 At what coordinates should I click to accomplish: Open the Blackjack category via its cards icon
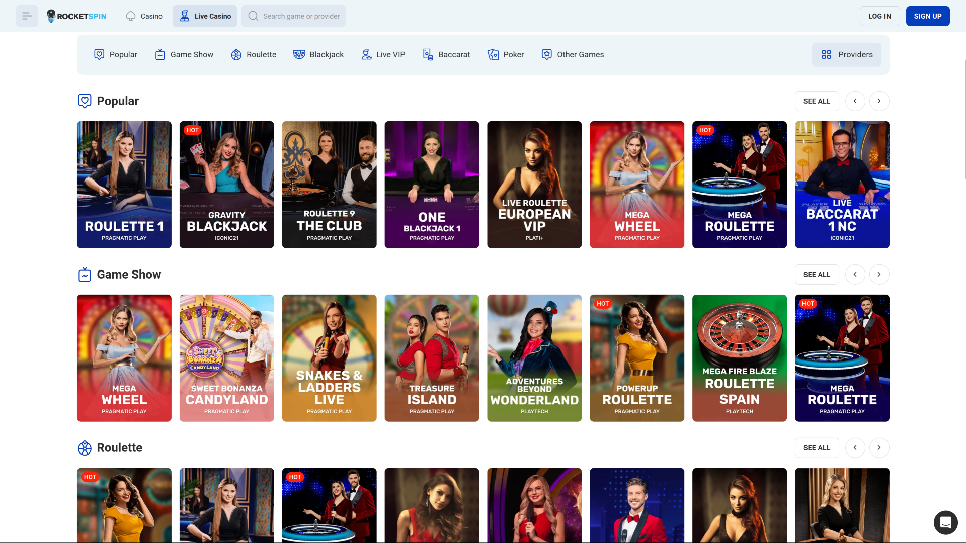point(299,54)
